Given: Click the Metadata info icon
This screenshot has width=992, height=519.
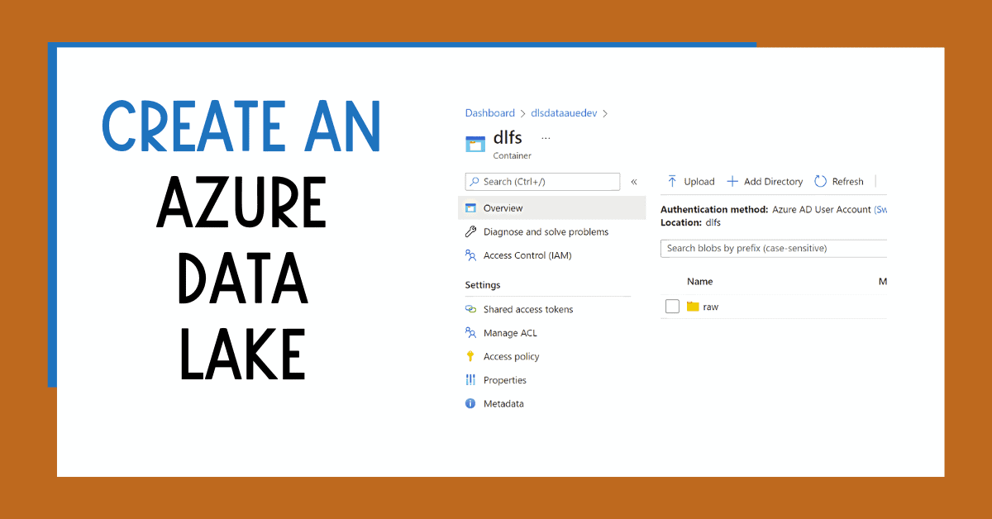Looking at the screenshot, I should [470, 404].
